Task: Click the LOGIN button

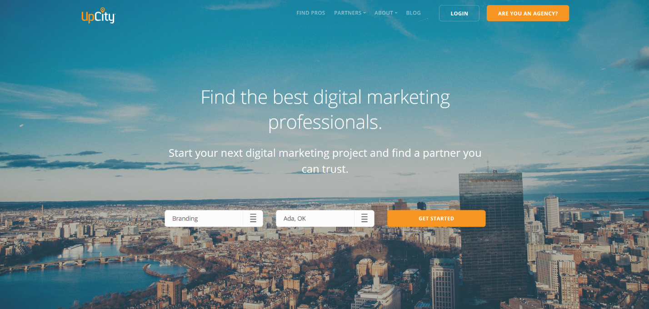Action: pos(459,13)
